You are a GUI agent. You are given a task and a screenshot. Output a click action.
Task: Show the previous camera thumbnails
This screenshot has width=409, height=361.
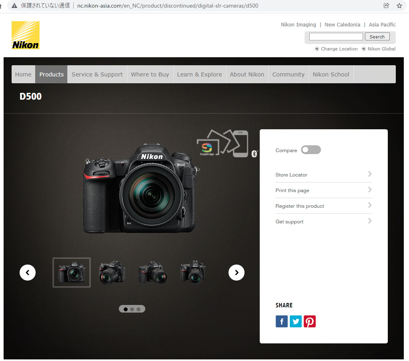(x=28, y=273)
